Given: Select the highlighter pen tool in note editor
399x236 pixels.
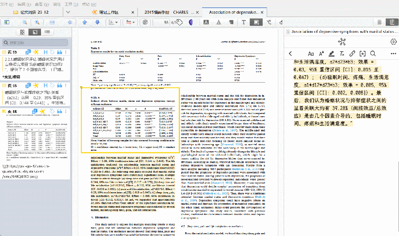Looking at the screenshot, I should point(331,53).
